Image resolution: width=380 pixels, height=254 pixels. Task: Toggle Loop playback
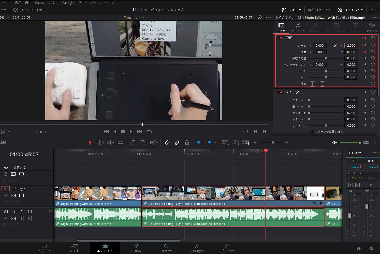[x=149, y=131]
